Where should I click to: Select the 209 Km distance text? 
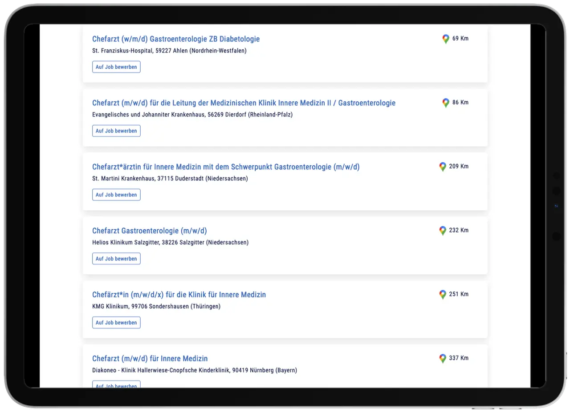pos(459,167)
